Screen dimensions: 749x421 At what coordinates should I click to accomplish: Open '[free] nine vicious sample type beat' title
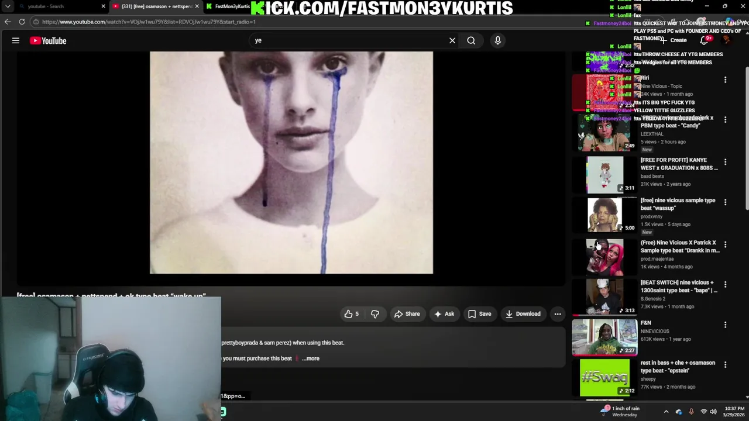pyautogui.click(x=678, y=204)
